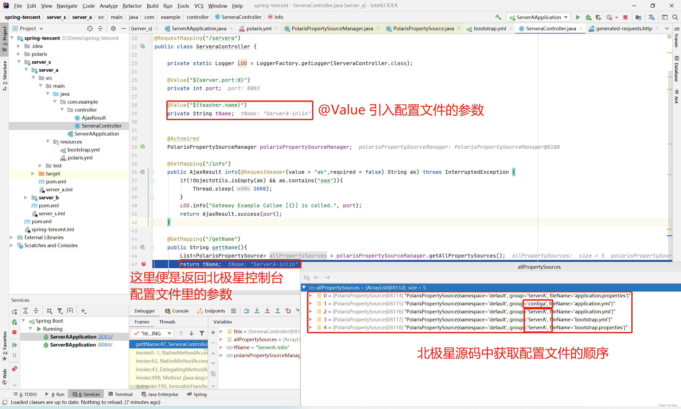
Task: Expand the polaris folder
Action: [19, 54]
